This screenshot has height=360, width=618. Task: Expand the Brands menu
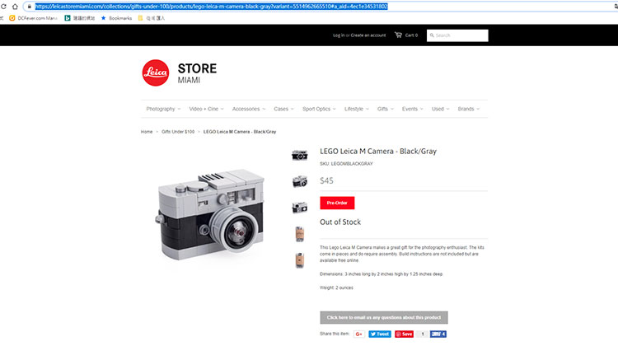point(469,109)
